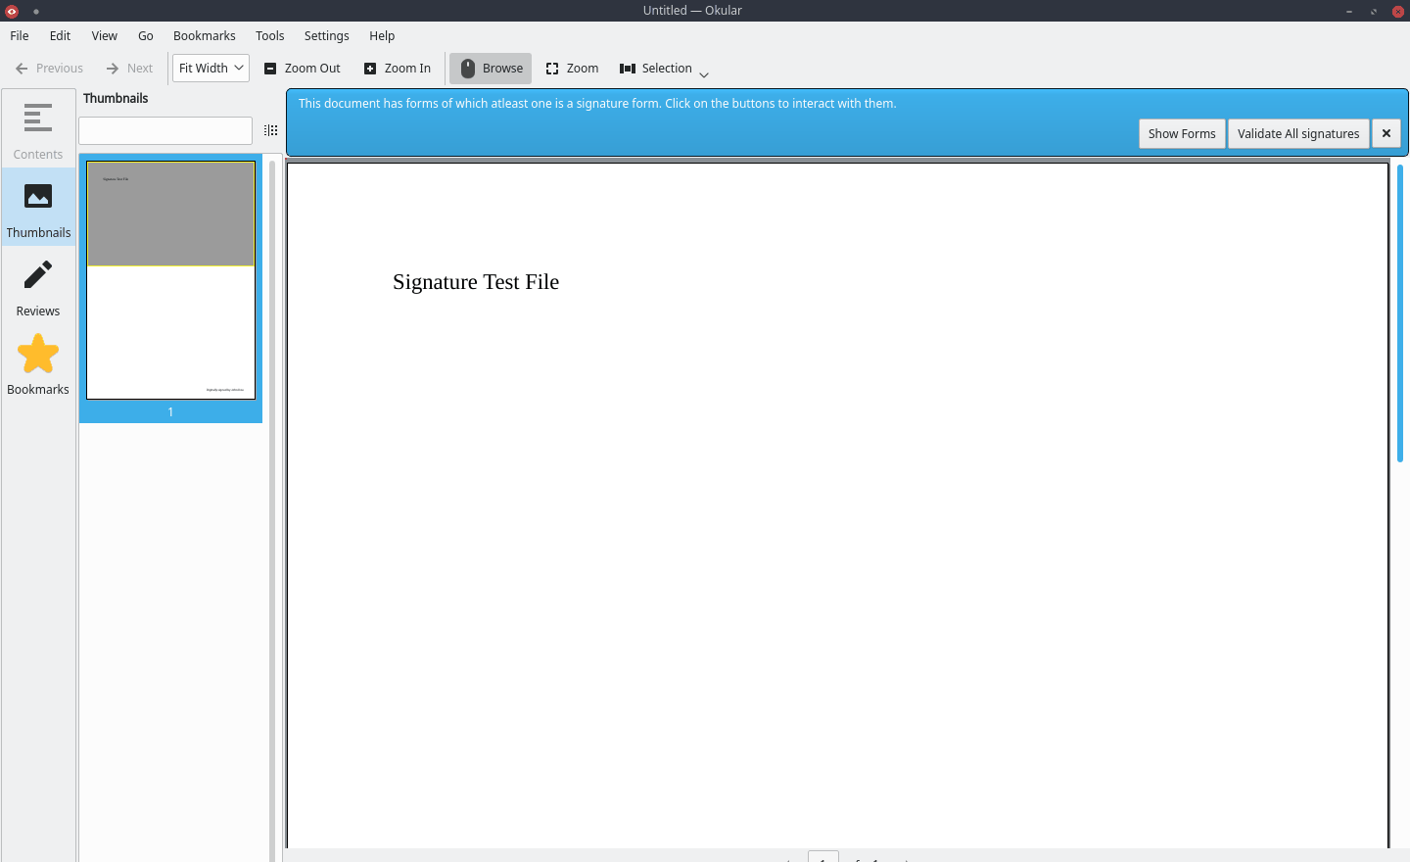
Task: Open the Reviews pencil panel
Action: [38, 286]
